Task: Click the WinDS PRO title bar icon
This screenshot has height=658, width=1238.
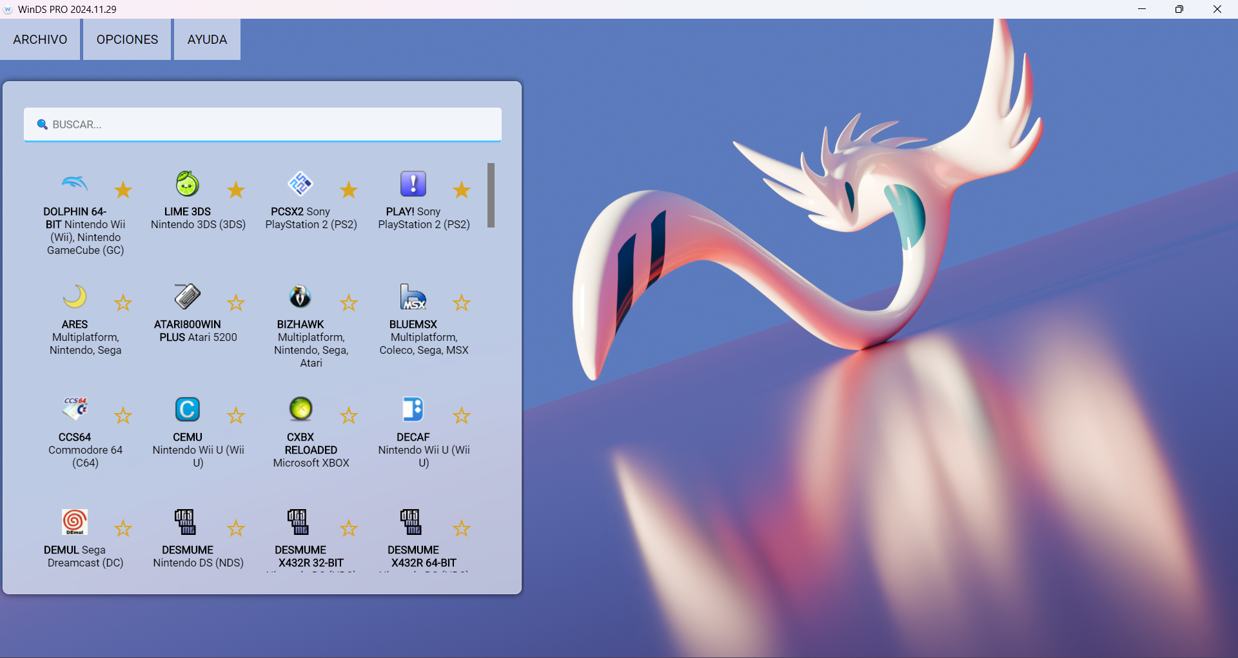Action: tap(8, 9)
